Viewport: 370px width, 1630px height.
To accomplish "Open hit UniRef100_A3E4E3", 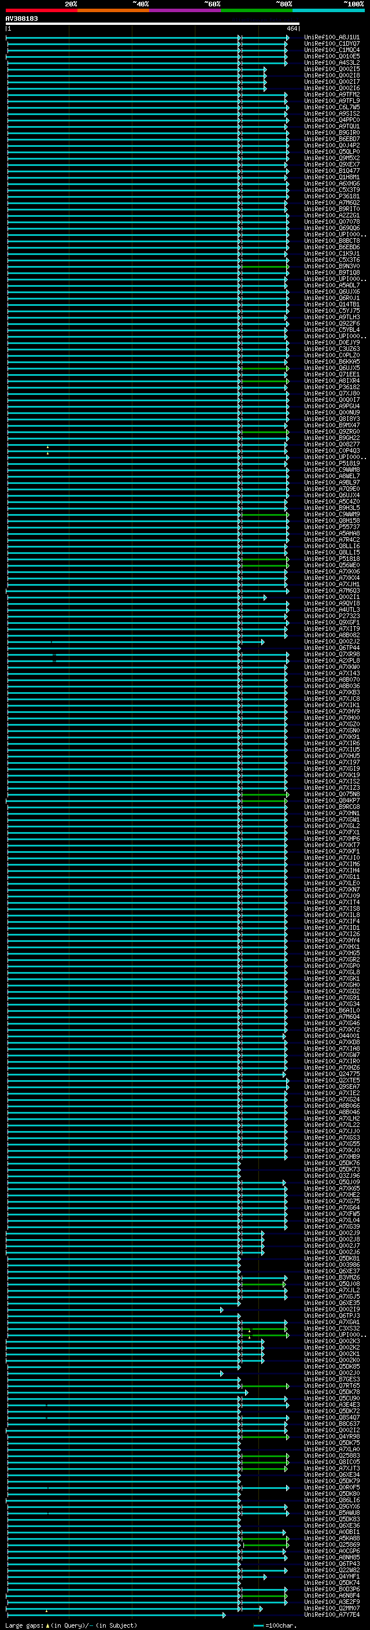I will [332, 1404].
